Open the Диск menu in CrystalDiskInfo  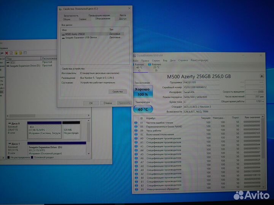[x=173, y=60]
